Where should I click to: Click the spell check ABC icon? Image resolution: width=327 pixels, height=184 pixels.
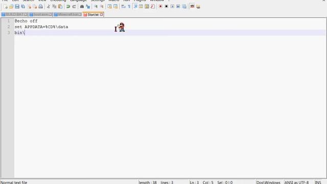192,7
